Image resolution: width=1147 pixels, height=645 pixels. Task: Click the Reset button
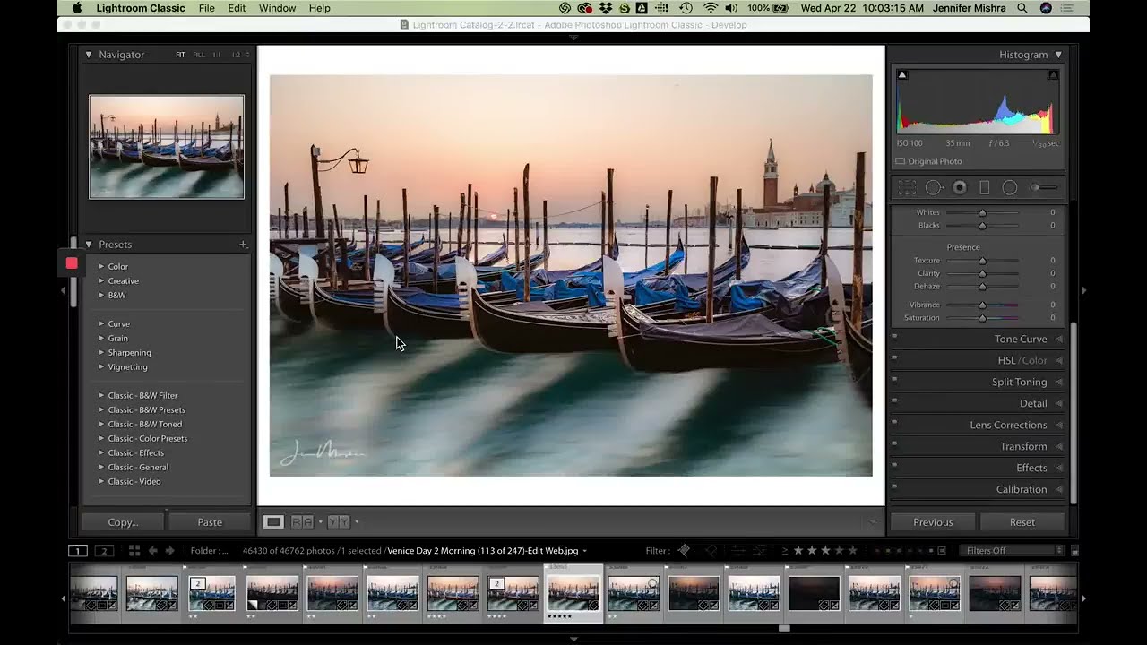point(1022,522)
